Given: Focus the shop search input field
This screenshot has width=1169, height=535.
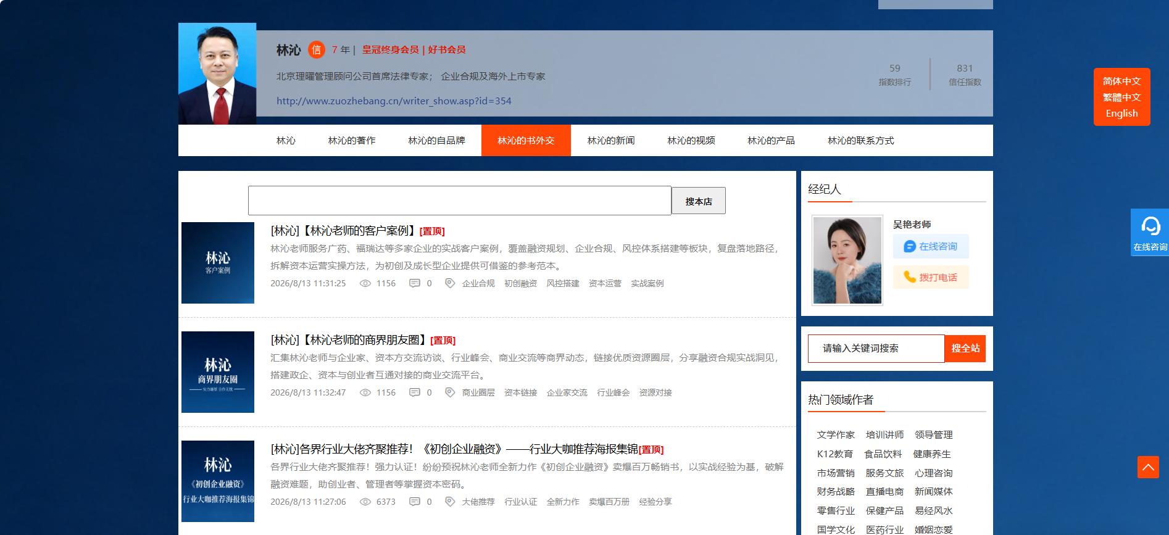Looking at the screenshot, I should [x=460, y=201].
